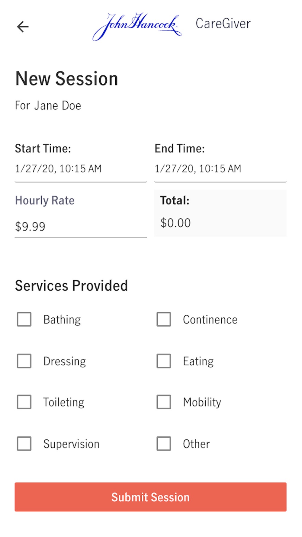Toggle the Mobility checkbox
Image resolution: width=302 pixels, height=537 pixels.
[x=164, y=402]
